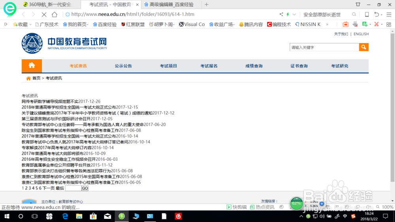Image resolution: width=395 pixels, height=222 pixels.
Task: Stop loading the page with X button
Action: click(x=44, y=14)
